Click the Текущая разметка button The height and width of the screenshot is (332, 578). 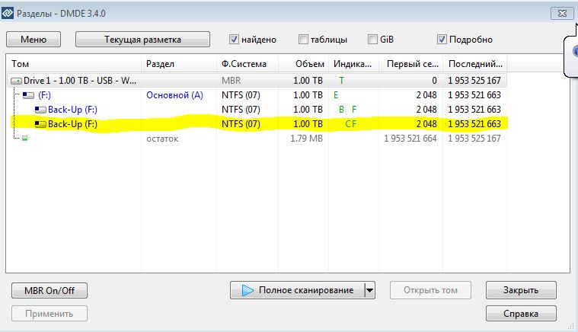click(x=142, y=40)
